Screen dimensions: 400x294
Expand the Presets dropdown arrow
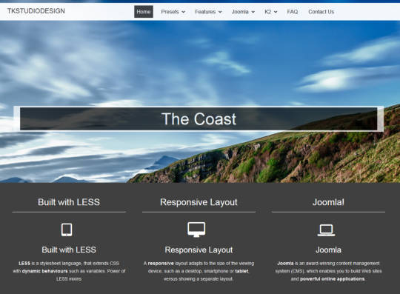183,12
